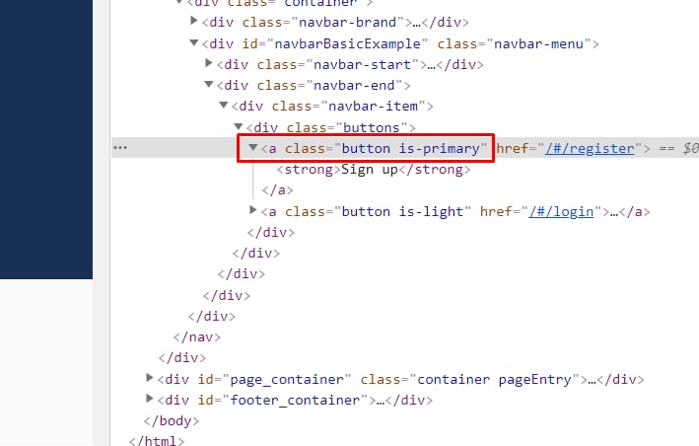Collapse the buttons div node

(x=238, y=126)
